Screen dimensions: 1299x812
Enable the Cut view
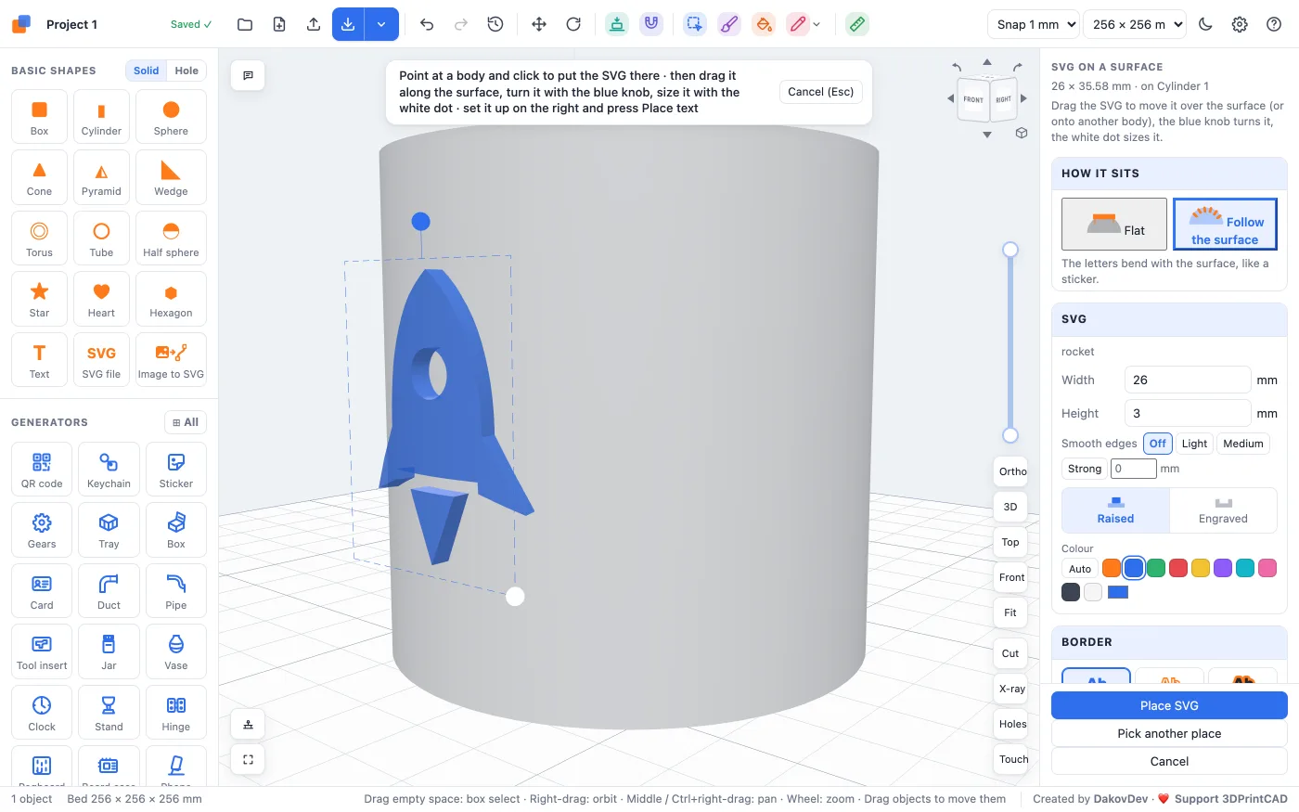(1011, 653)
